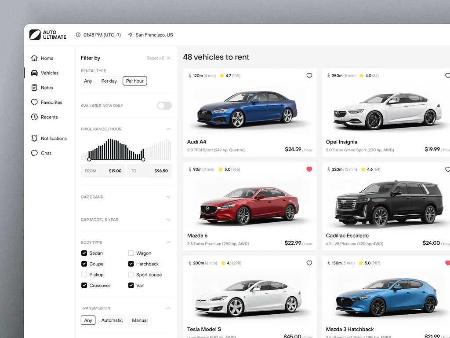Expand the Car Model & Year filter
The image size is (450, 338).
168,220
